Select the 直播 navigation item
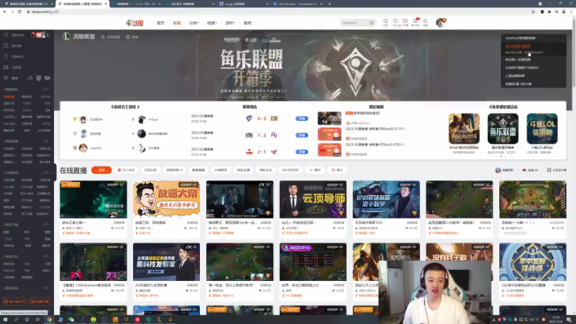576x324 pixels. coord(176,23)
